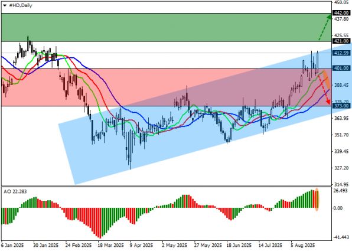This screenshot has width=352, height=251.
Task: Click the 401.00 resistance level label
Action: tap(341, 68)
